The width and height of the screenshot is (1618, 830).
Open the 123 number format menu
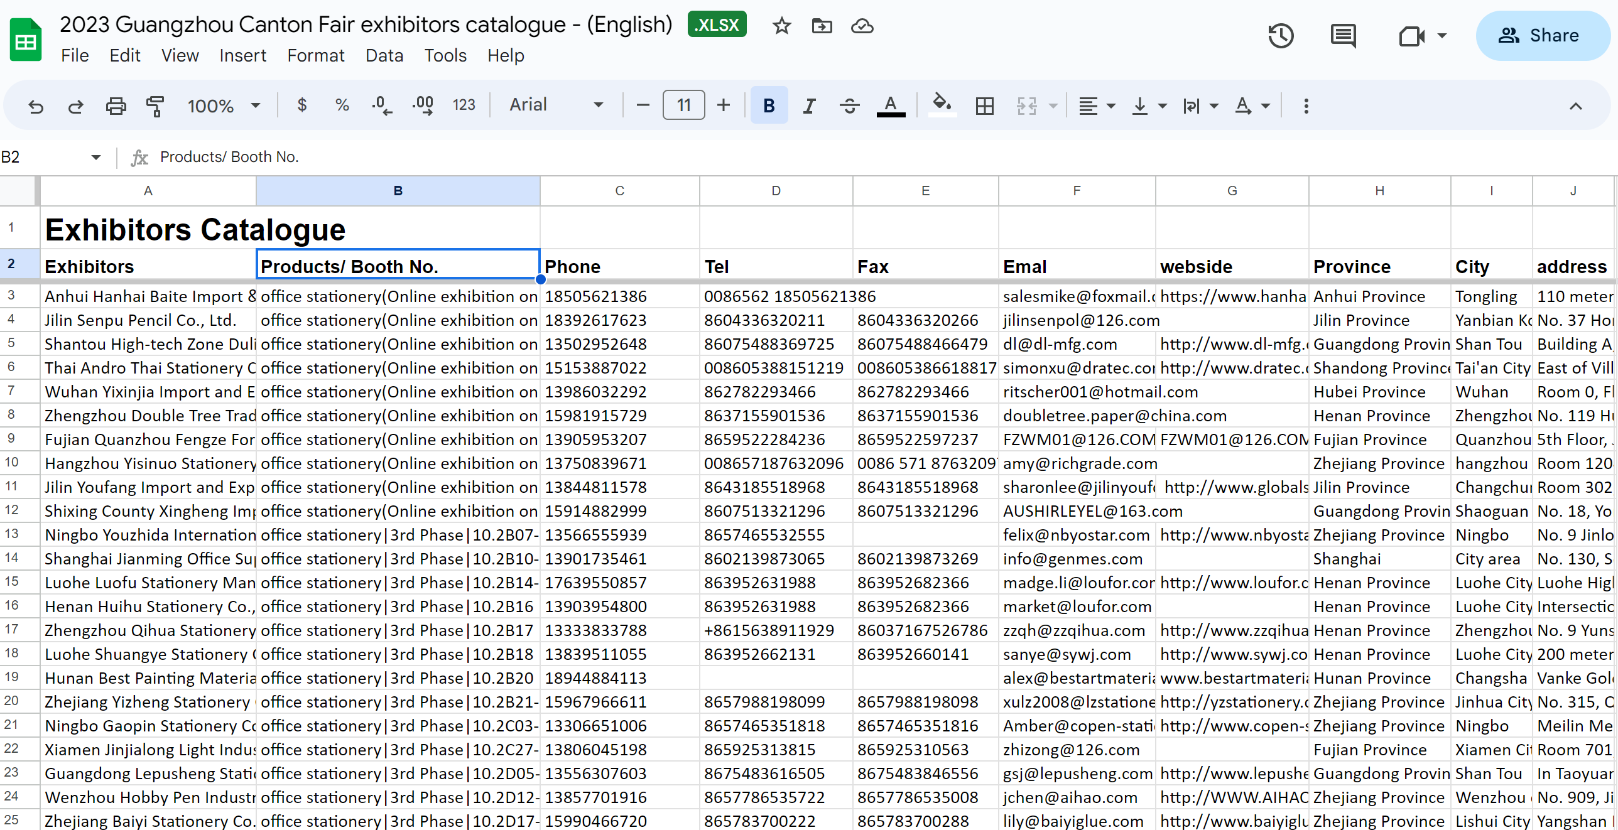click(464, 105)
